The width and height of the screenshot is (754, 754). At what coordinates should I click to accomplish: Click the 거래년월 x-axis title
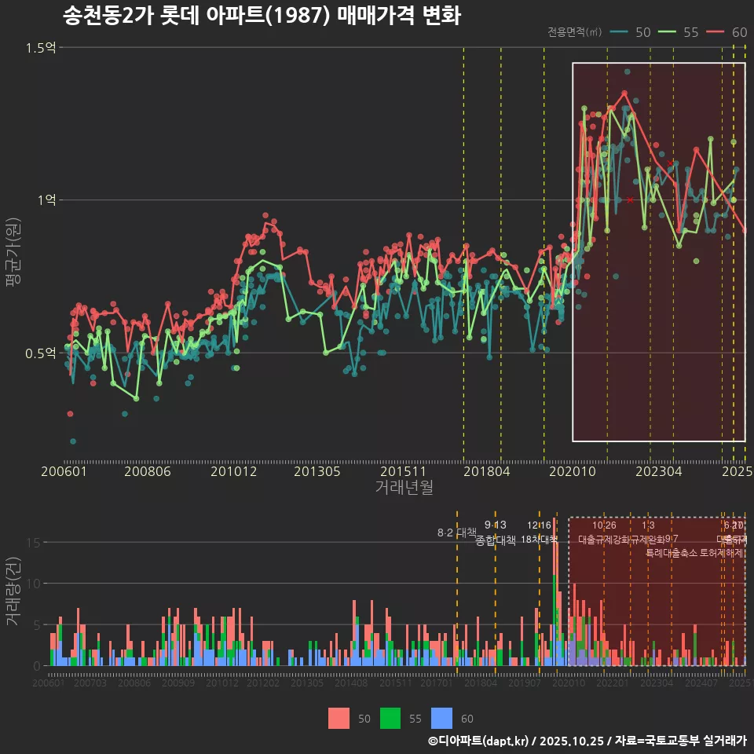[x=404, y=488]
